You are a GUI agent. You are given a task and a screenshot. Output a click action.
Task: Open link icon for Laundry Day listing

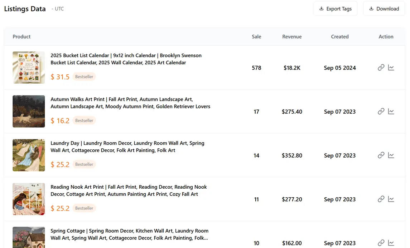[x=381, y=155]
